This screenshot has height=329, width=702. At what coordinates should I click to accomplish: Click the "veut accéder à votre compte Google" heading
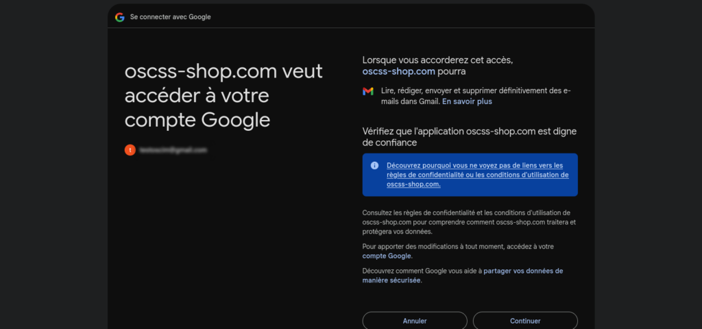pyautogui.click(x=223, y=96)
